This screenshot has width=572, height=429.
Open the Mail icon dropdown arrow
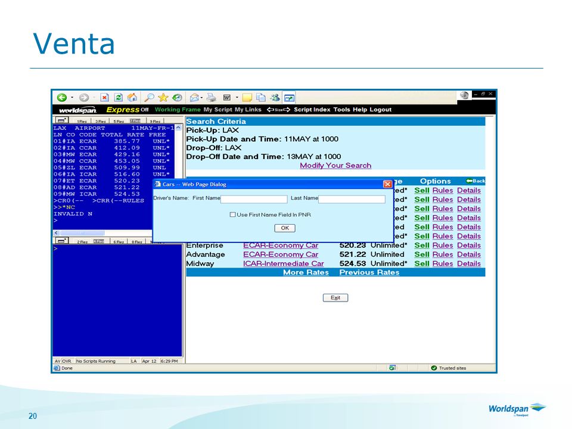[x=201, y=97]
